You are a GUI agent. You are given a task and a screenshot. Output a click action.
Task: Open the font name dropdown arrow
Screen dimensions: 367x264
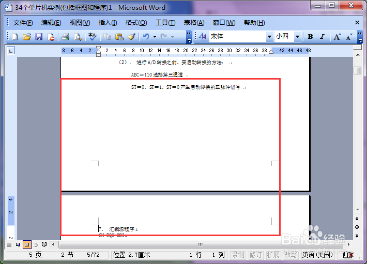coord(269,37)
